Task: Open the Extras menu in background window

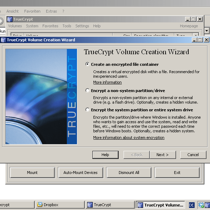Action: point(51,11)
